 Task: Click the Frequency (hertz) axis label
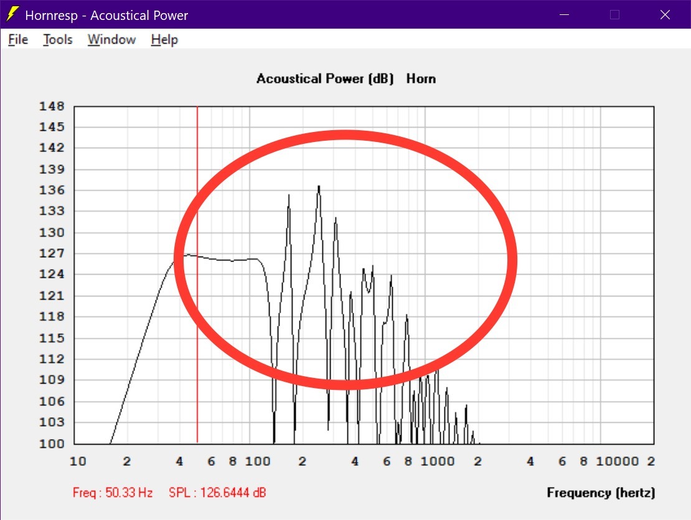pos(601,492)
